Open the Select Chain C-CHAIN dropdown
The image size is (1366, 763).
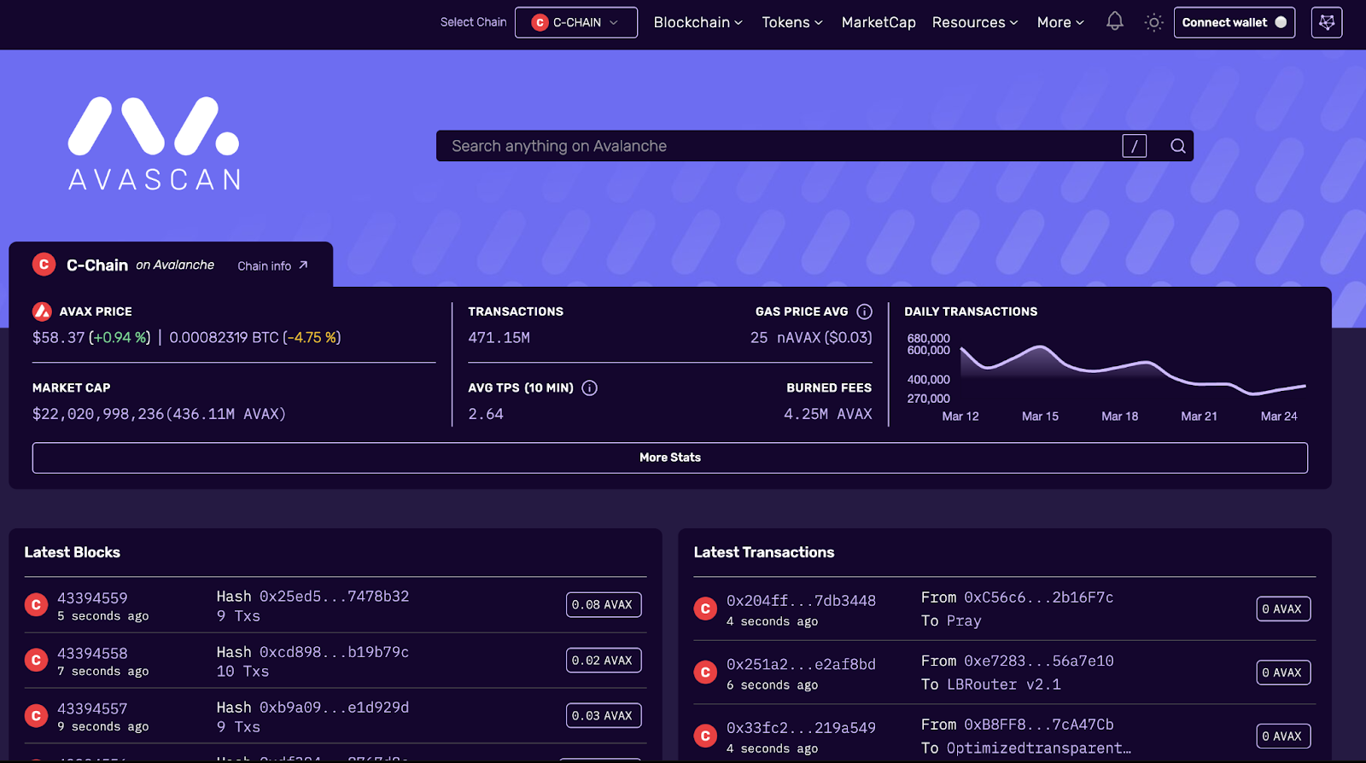576,22
